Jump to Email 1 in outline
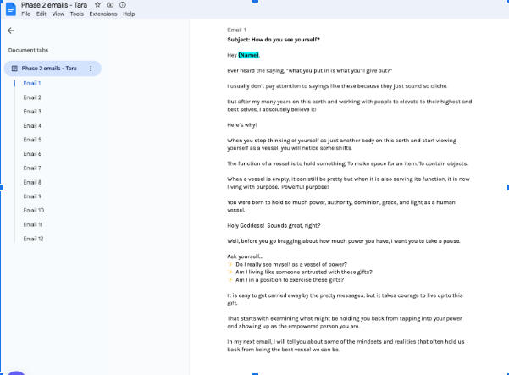 pos(32,83)
